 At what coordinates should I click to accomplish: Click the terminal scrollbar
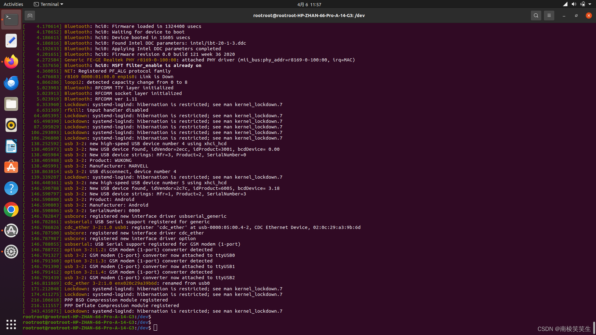click(x=594, y=327)
